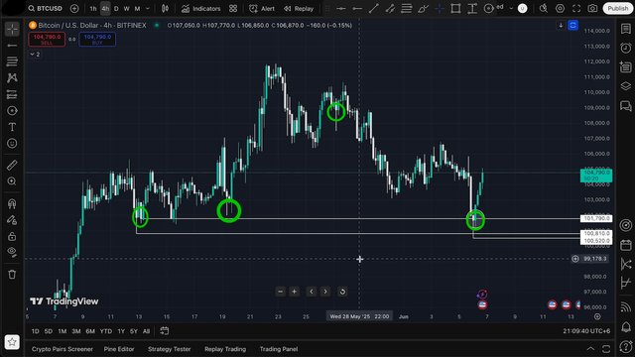Screen dimensions: 635x357
Task: Open the chart patterns tool
Action: 12,77
